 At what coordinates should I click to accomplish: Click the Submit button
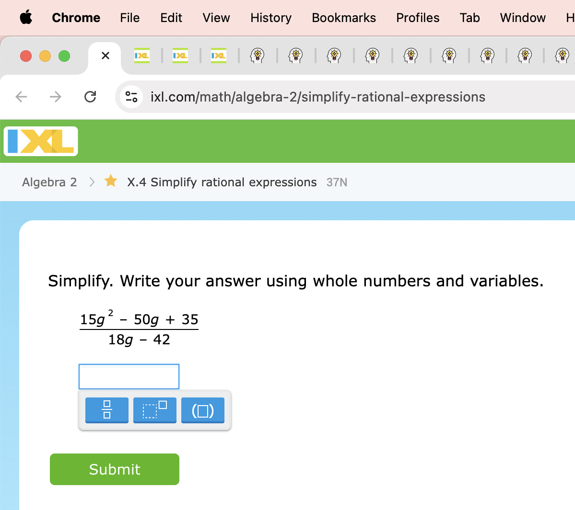point(115,469)
